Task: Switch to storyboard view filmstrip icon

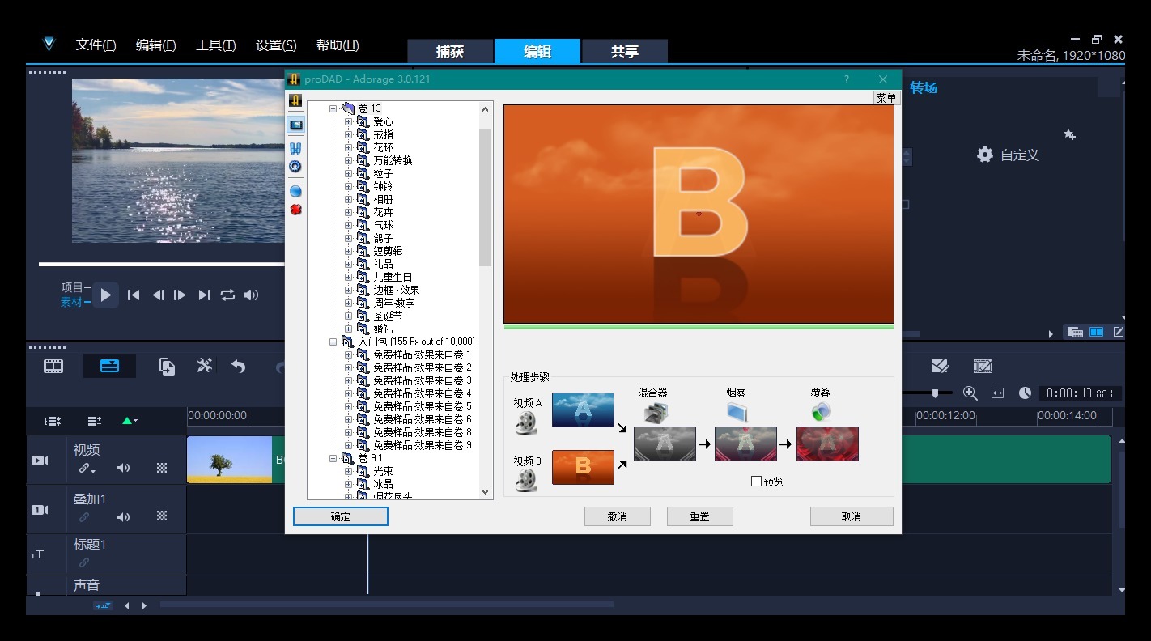Action: click(53, 367)
